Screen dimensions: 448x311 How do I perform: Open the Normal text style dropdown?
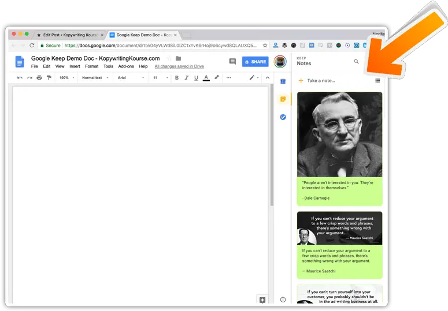pos(95,77)
